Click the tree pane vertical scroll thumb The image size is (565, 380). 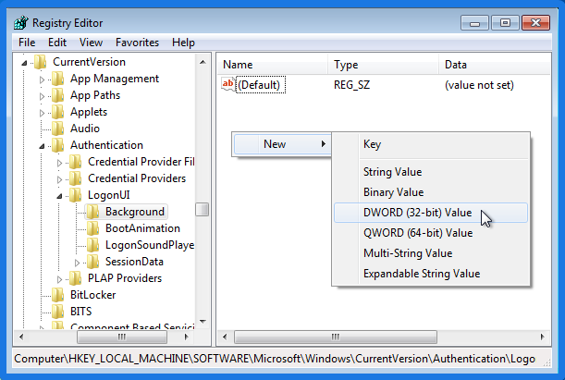203,210
